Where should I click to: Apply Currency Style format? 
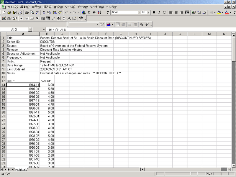[194, 12]
